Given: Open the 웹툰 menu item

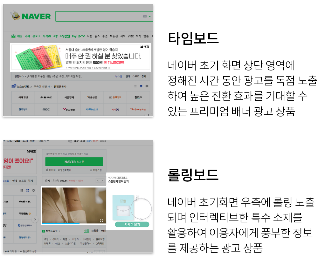Looking at the screenshot, I should pos(146,36).
